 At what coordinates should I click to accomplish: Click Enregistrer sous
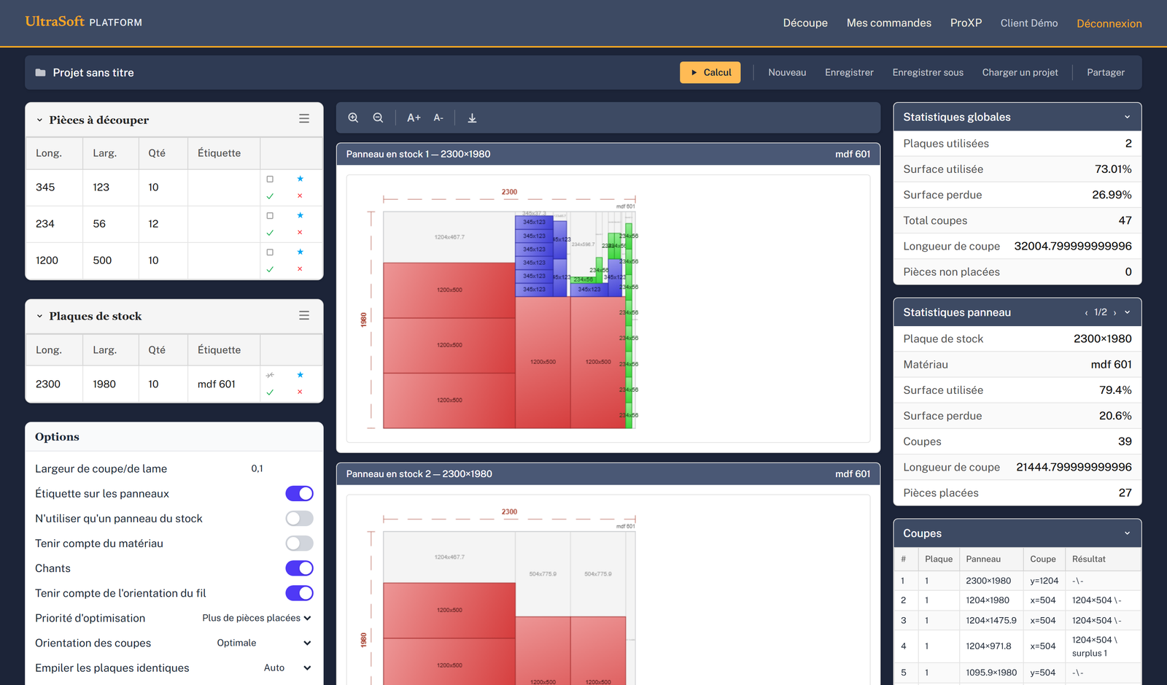[928, 72]
